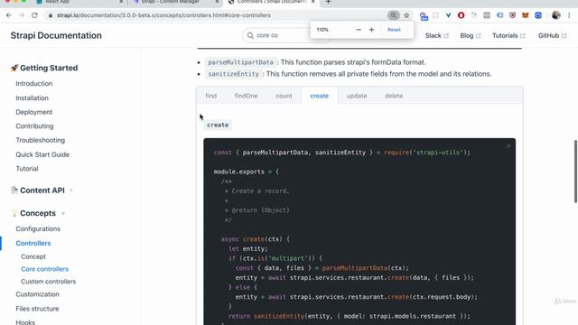
Task: Open a new browser tab
Action: (x=328, y=2)
